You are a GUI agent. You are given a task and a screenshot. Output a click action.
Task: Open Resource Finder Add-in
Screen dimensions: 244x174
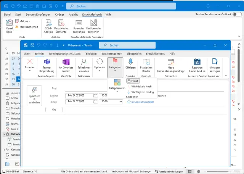197,66
